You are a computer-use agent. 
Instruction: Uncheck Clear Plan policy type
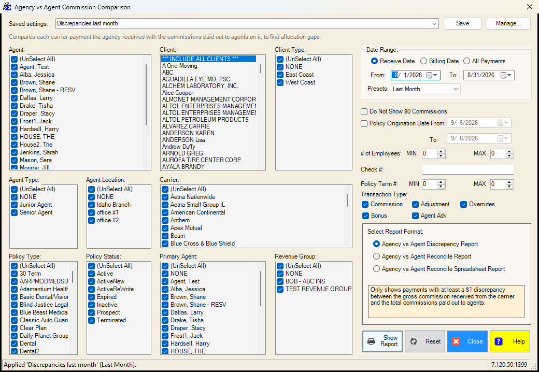14,328
